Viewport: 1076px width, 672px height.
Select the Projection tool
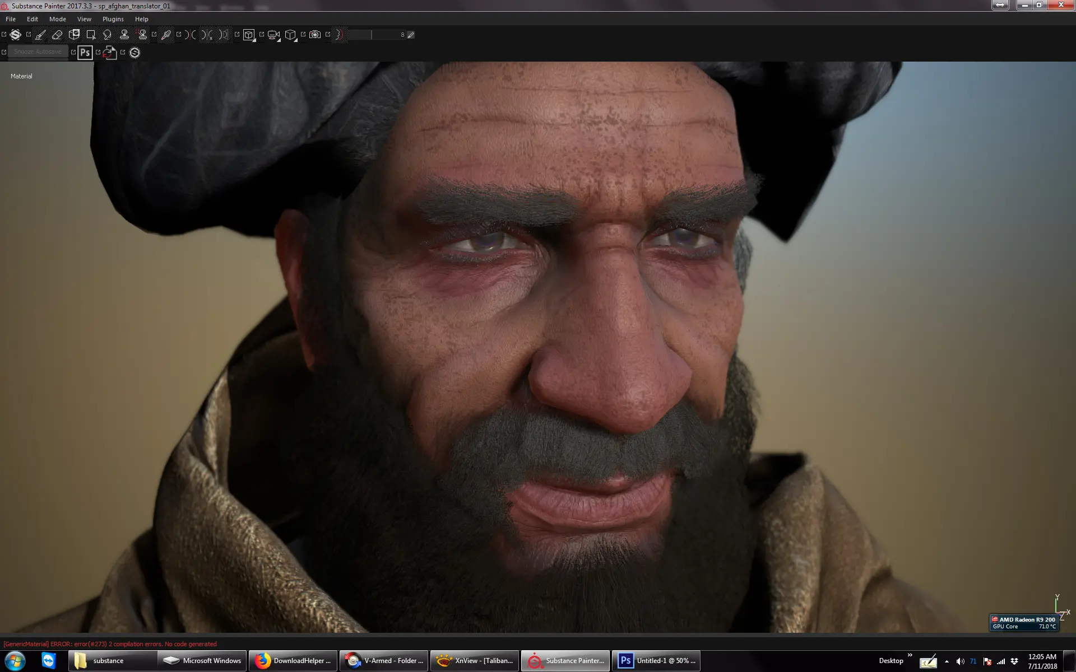pos(74,35)
